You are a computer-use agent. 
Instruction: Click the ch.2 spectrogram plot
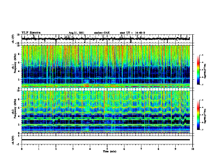click(x=106, y=112)
